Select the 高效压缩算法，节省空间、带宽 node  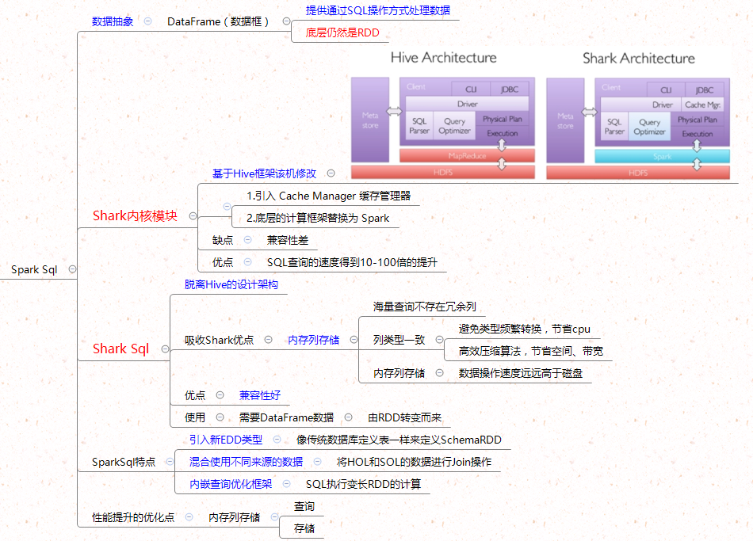pyautogui.click(x=530, y=351)
